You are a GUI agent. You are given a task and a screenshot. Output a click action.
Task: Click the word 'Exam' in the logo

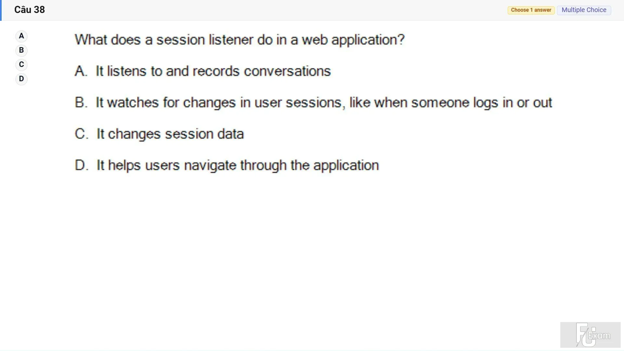pyautogui.click(x=599, y=336)
